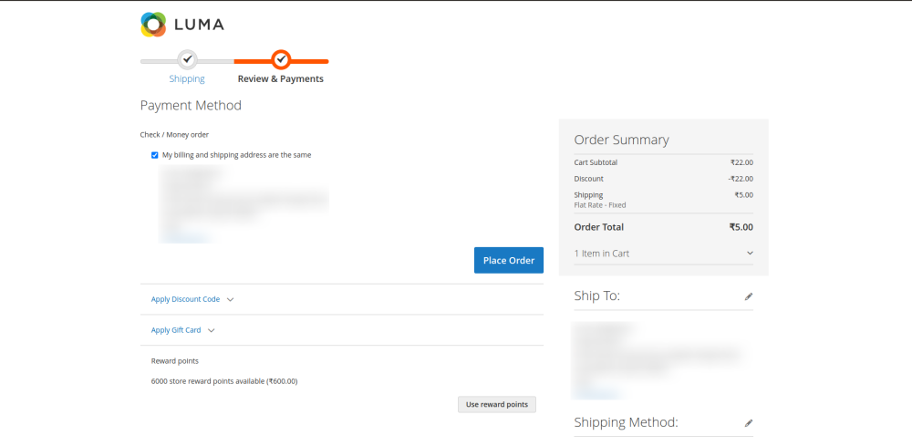Click the Shipping step checkmark circle

187,60
